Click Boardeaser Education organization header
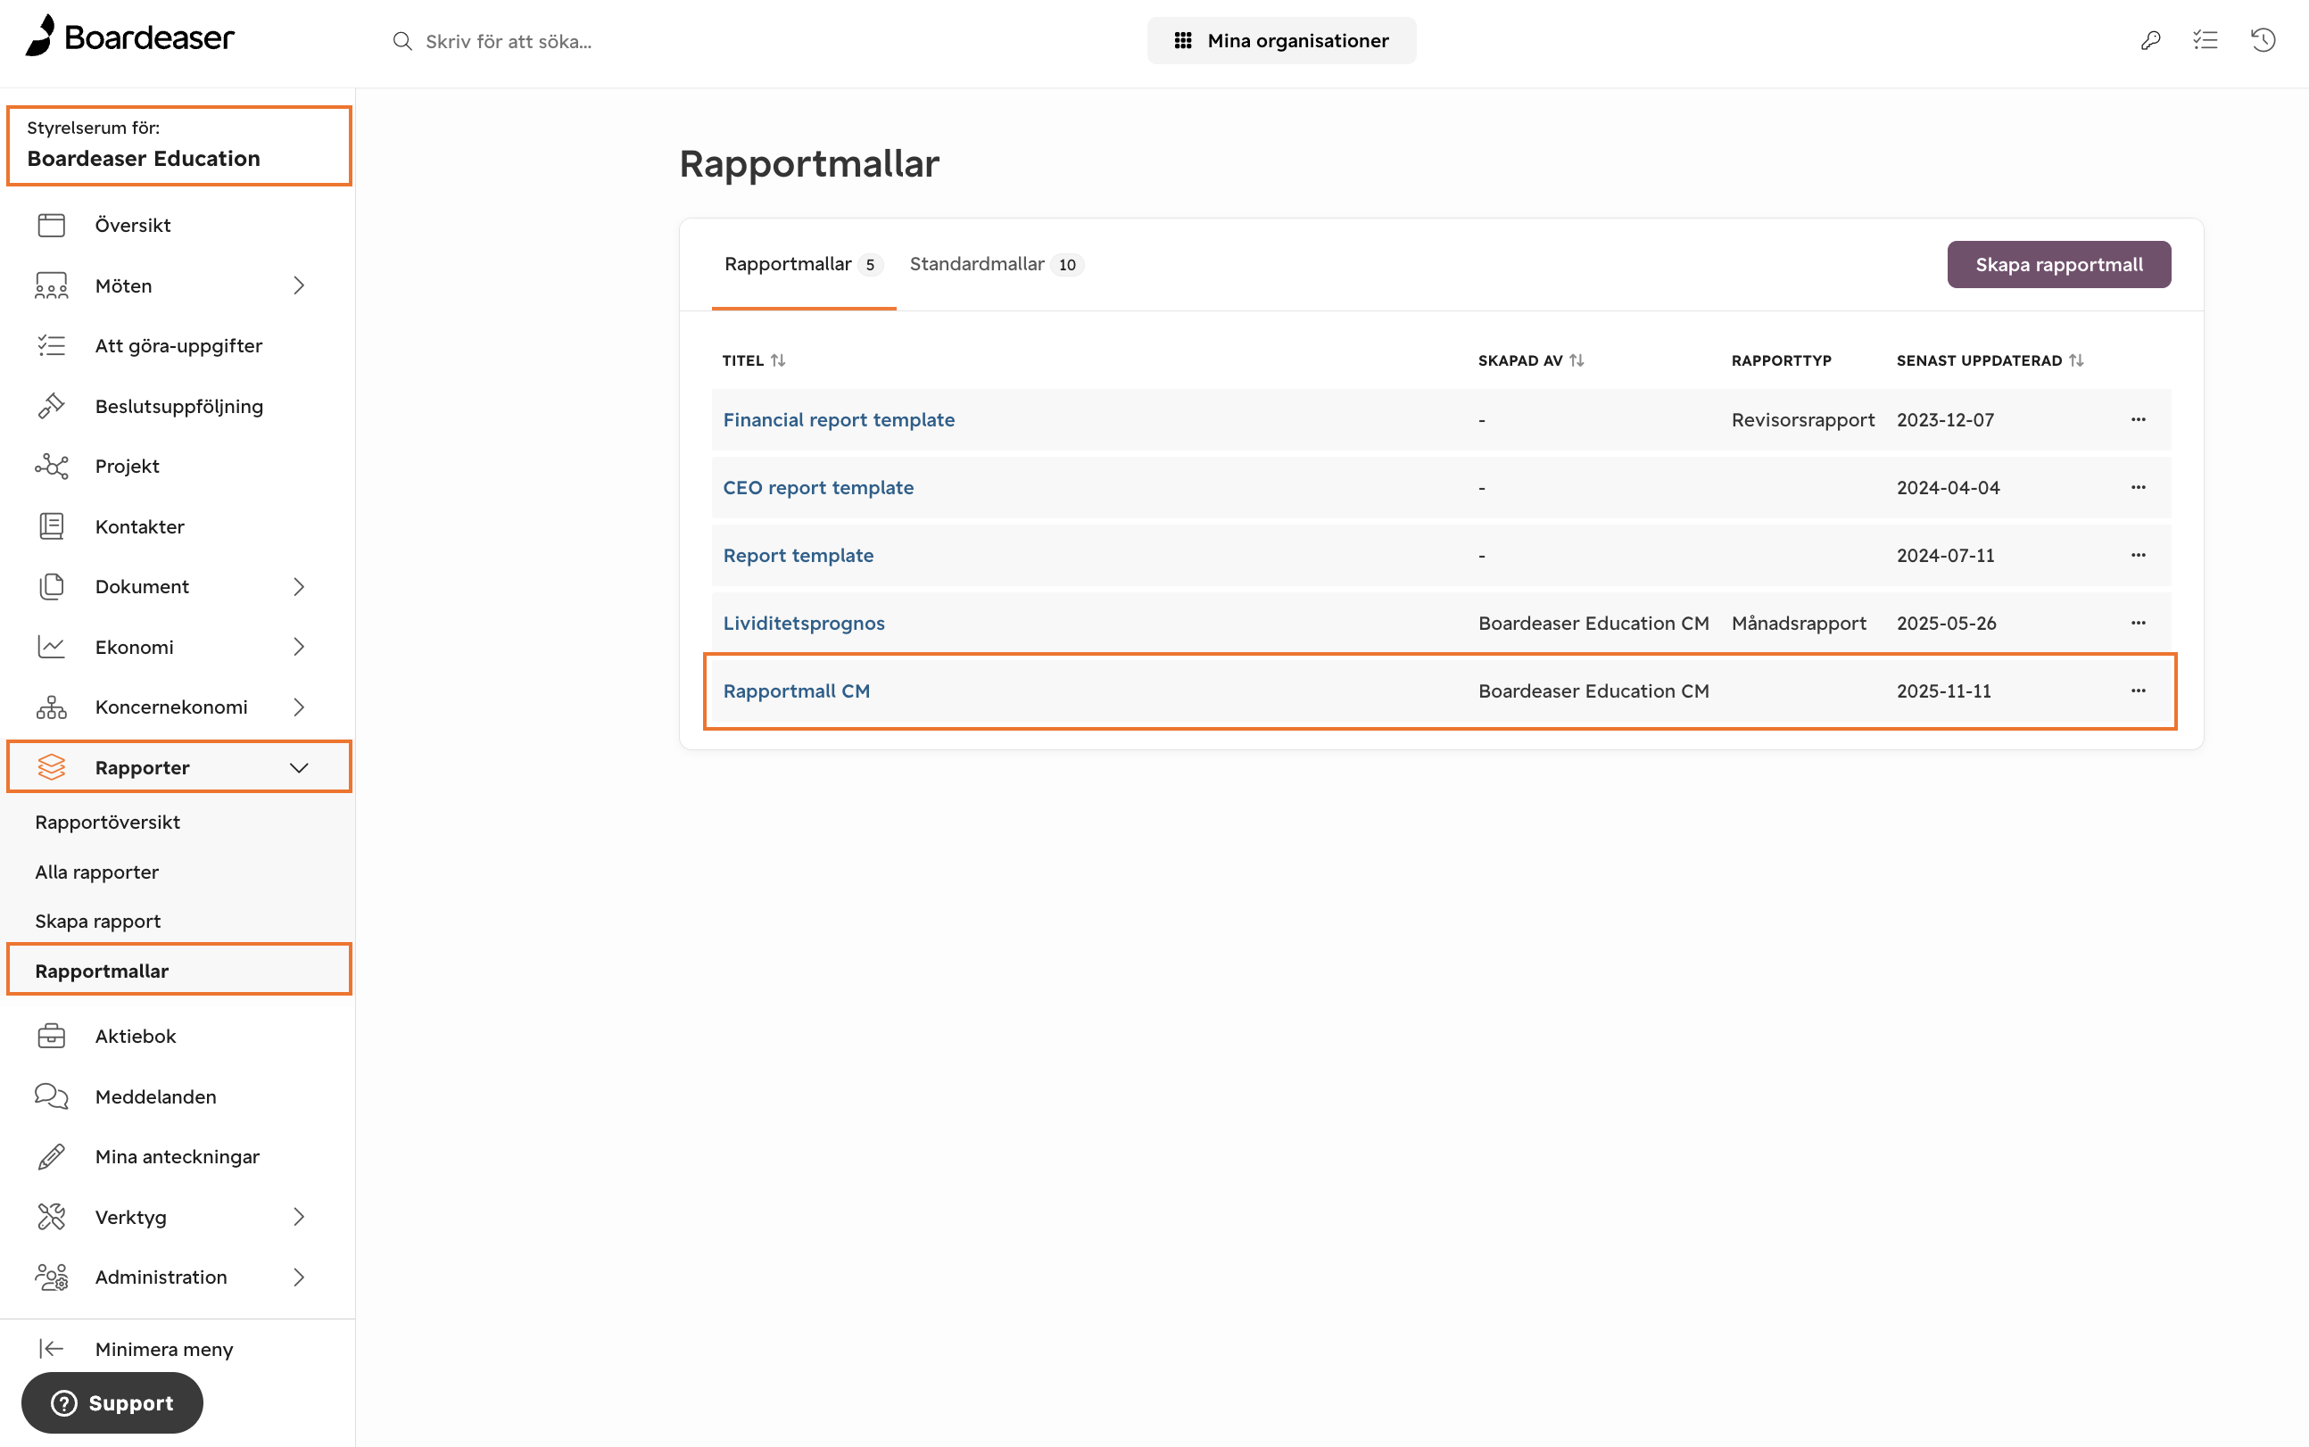The height and width of the screenshot is (1447, 2309). pyautogui.click(x=179, y=145)
